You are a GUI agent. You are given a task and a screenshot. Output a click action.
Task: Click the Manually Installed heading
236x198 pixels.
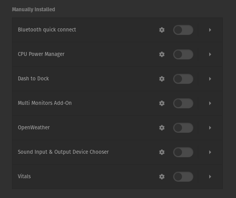33,9
